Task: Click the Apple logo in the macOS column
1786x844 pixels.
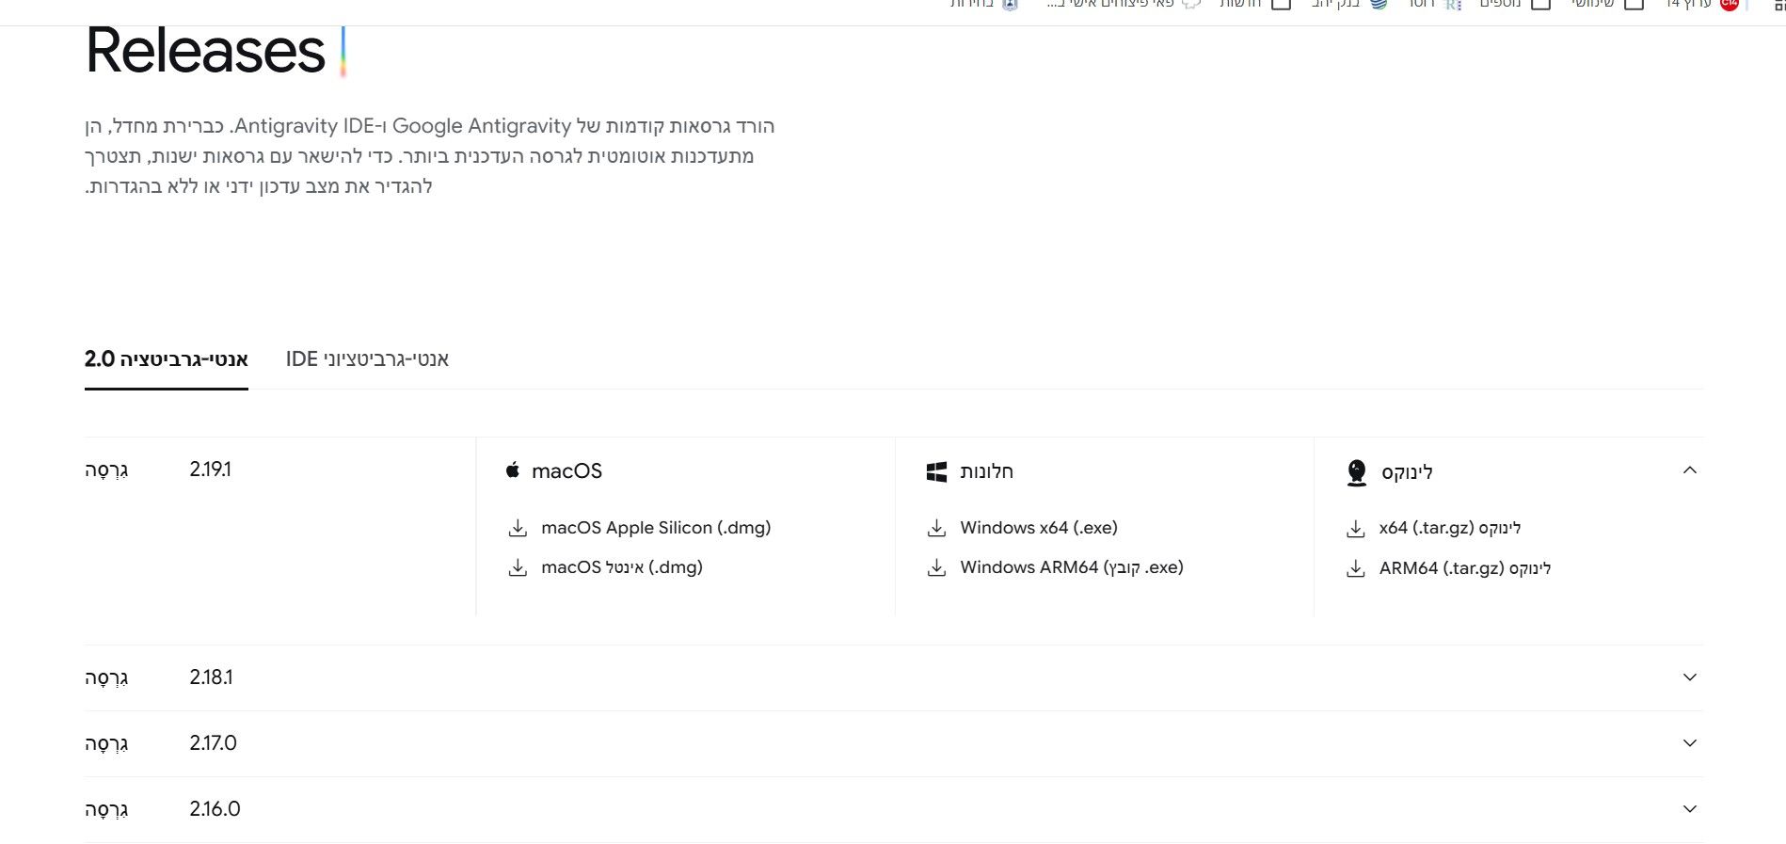Action: click(x=513, y=470)
